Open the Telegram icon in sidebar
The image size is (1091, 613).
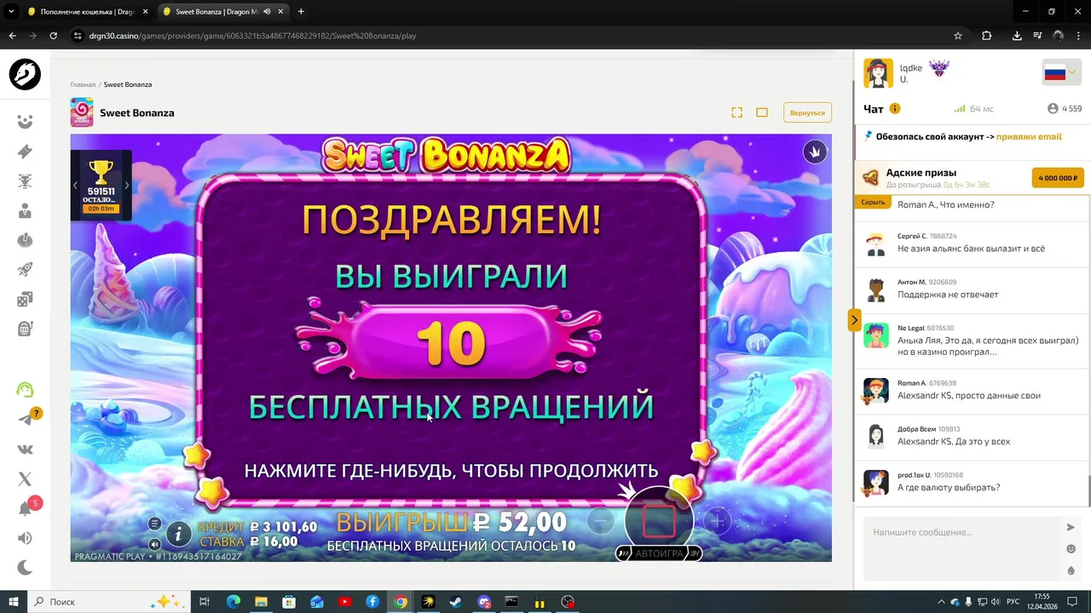(x=25, y=419)
